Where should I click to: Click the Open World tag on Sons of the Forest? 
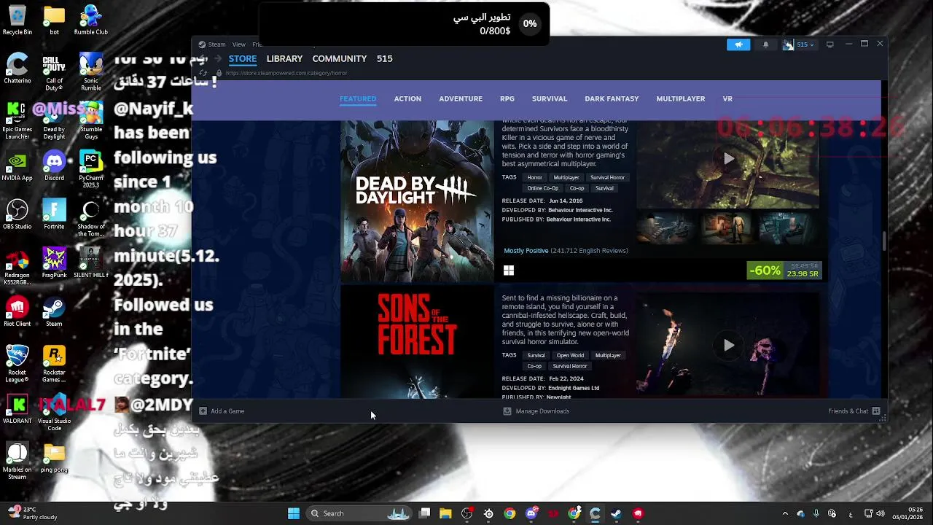[570, 355]
